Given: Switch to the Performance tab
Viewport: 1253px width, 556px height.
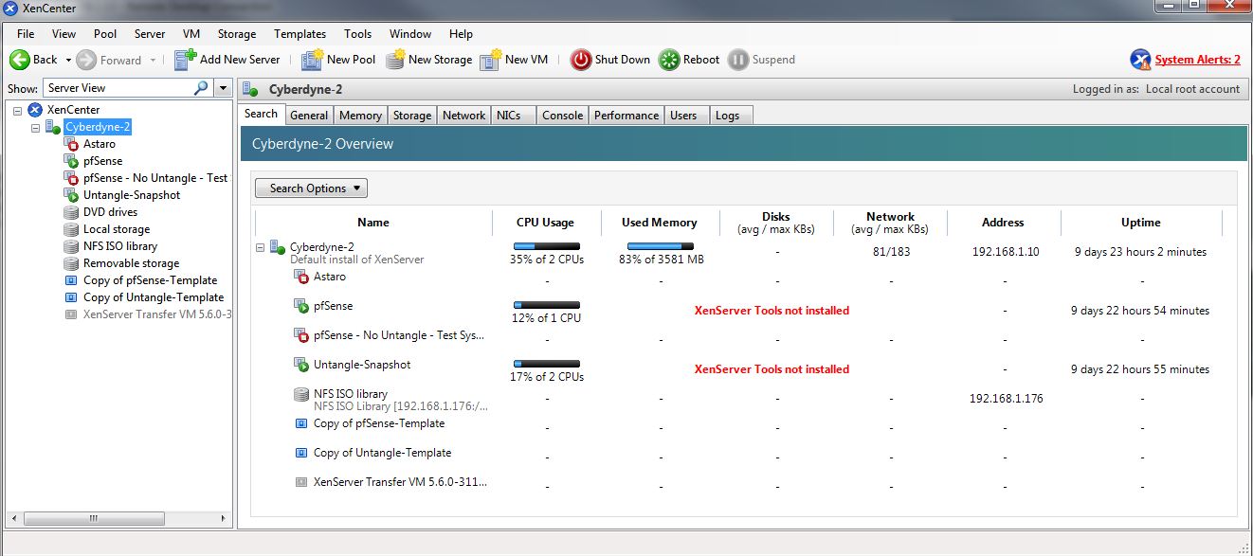Looking at the screenshot, I should pos(626,116).
